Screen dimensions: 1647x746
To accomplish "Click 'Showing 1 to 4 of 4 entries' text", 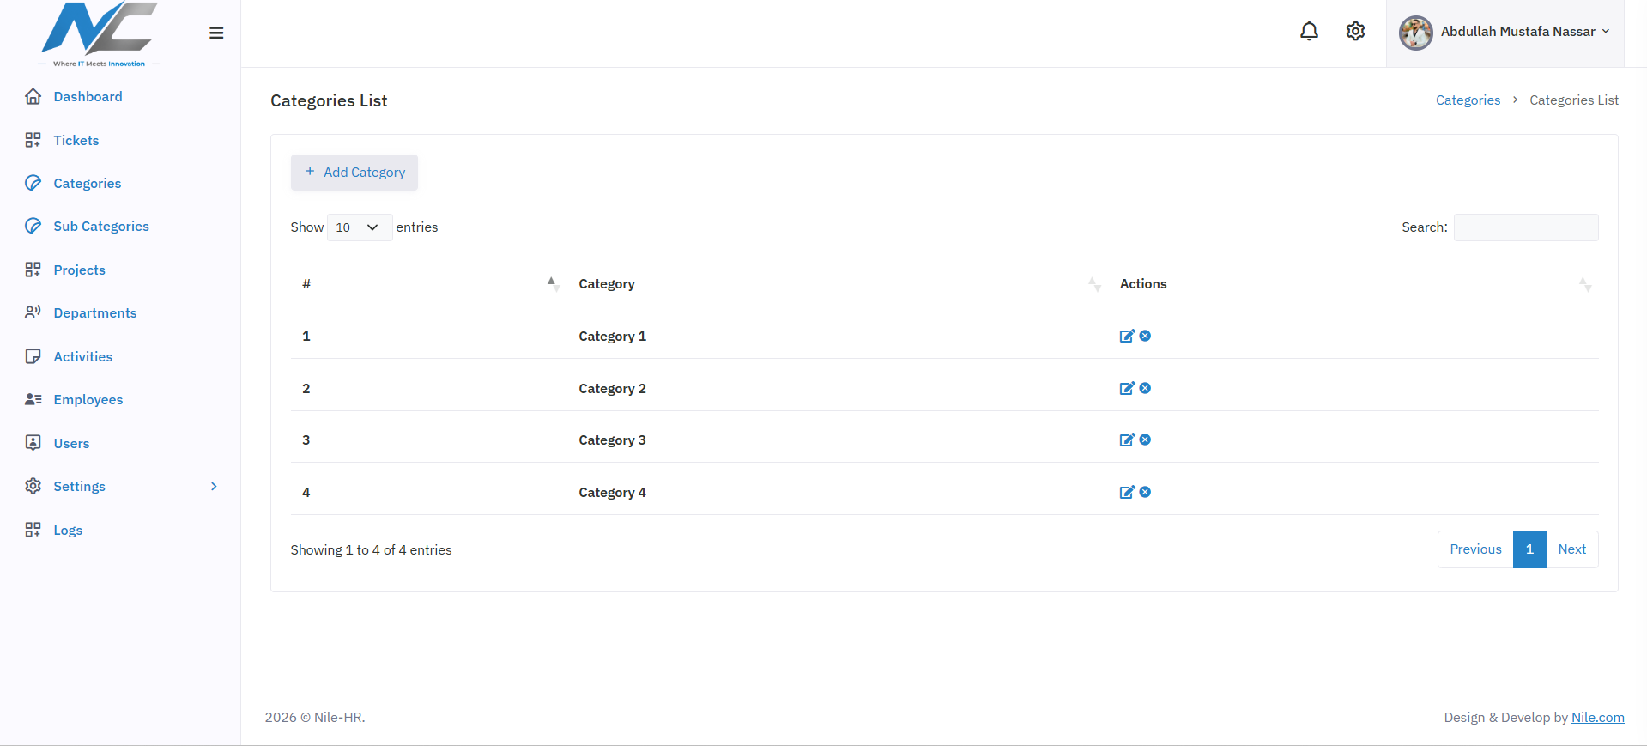I will point(371,550).
